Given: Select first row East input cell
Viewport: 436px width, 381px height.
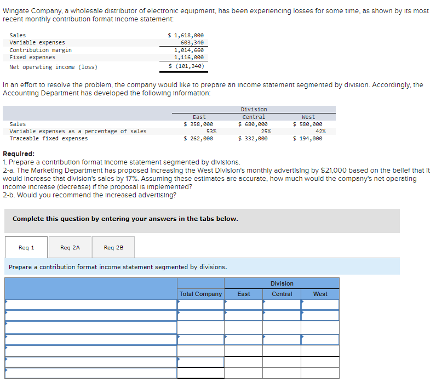Looking at the screenshot, I should [244, 305].
